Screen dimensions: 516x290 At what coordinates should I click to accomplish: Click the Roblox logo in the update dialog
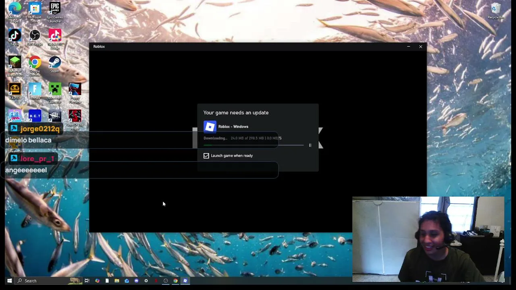(210, 127)
